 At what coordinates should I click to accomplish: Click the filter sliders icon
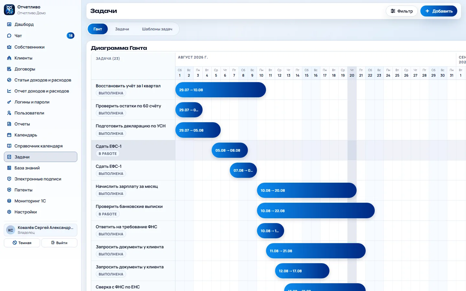tap(393, 11)
